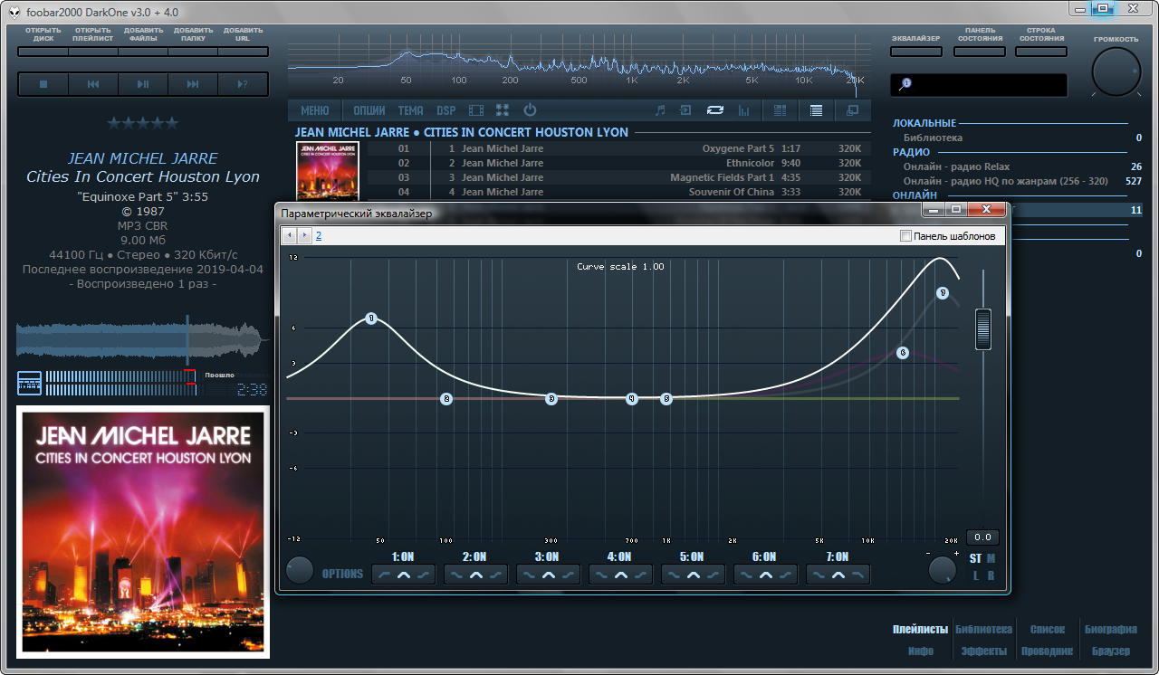Image resolution: width=1159 pixels, height=675 pixels.
Task: Select the filter shape under 6: ON
Action: coord(766,575)
